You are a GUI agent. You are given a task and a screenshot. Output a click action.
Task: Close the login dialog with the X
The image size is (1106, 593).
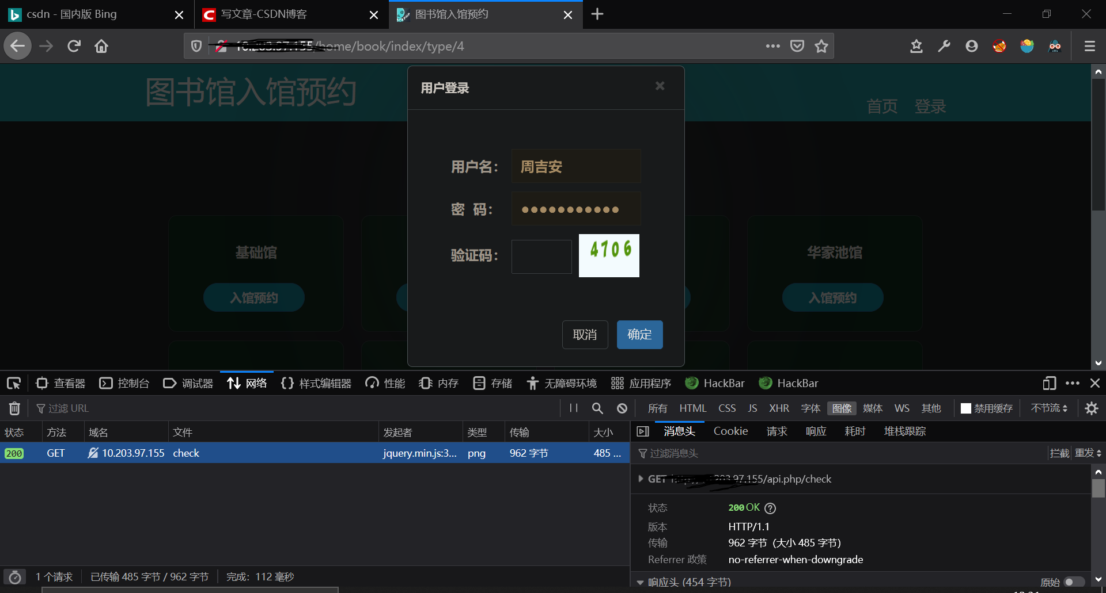pyautogui.click(x=660, y=86)
